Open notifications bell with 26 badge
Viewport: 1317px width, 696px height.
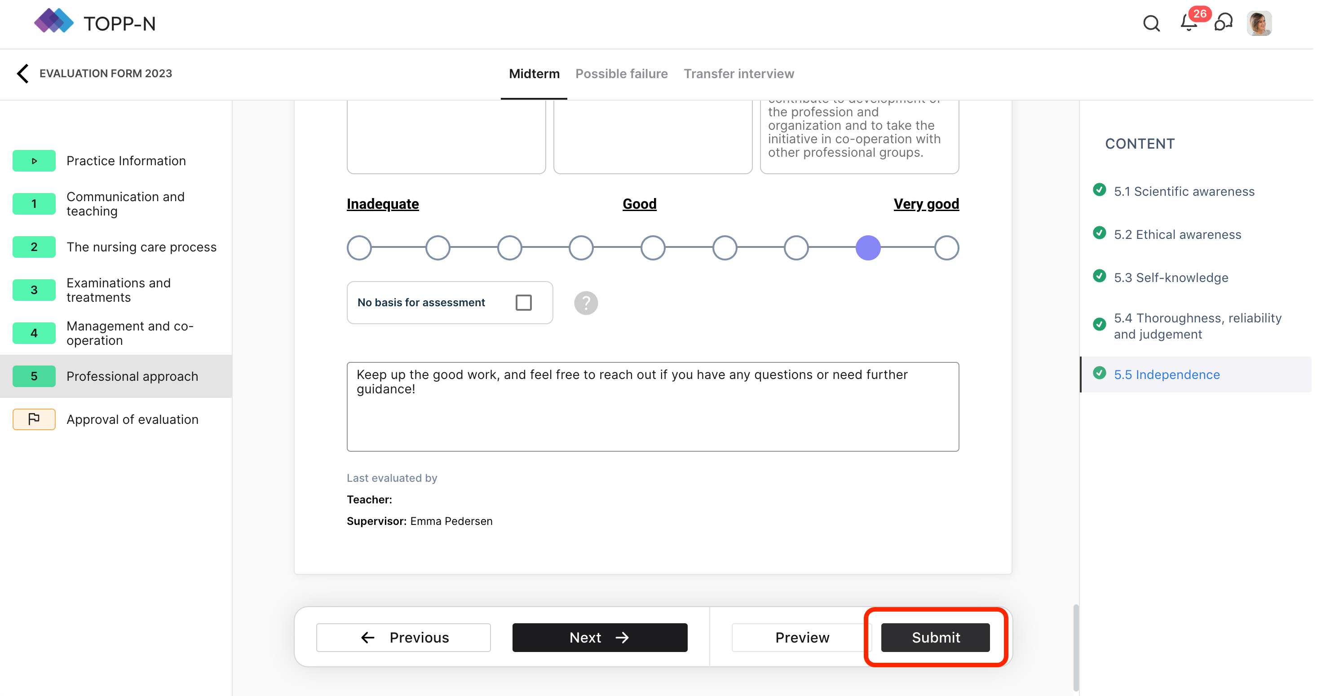1189,23
